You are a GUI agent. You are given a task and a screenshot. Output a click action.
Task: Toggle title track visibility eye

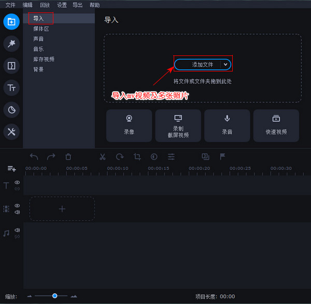click(17, 182)
